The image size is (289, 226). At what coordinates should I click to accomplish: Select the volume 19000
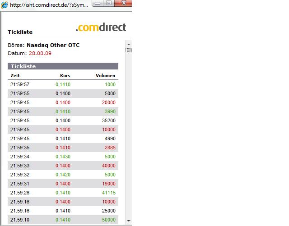[109, 184]
